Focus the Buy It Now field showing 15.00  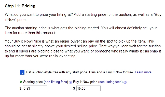(x=88, y=88)
